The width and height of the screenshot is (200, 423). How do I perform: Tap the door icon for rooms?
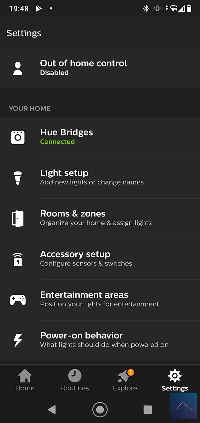(x=18, y=218)
